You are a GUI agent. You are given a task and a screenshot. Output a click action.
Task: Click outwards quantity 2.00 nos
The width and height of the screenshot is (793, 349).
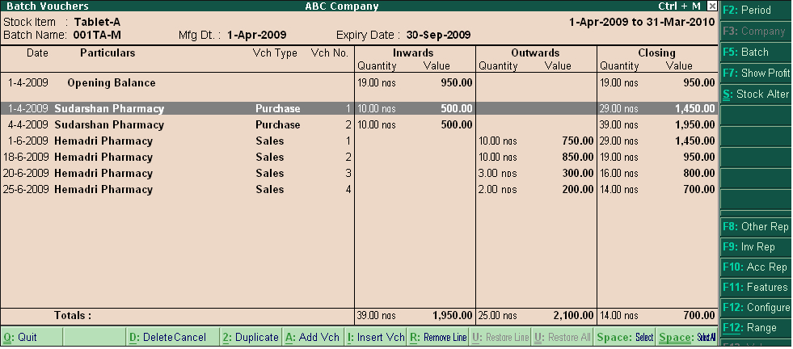[498, 190]
